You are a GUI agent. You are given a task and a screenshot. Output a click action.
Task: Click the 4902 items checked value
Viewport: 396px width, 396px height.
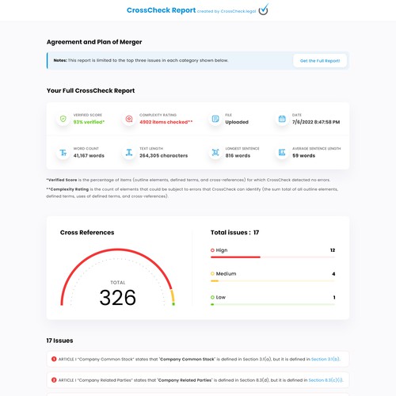pos(166,122)
